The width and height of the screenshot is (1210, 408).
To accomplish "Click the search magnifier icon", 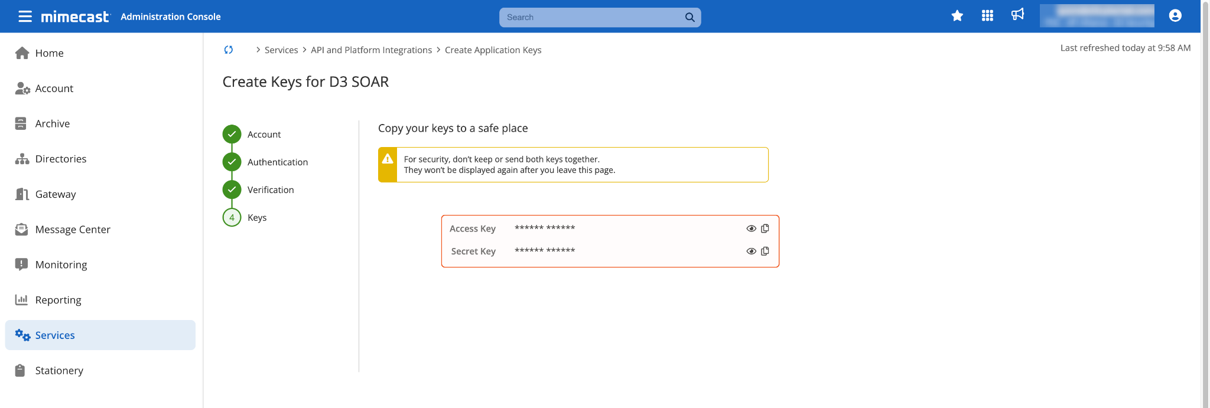I will [689, 17].
